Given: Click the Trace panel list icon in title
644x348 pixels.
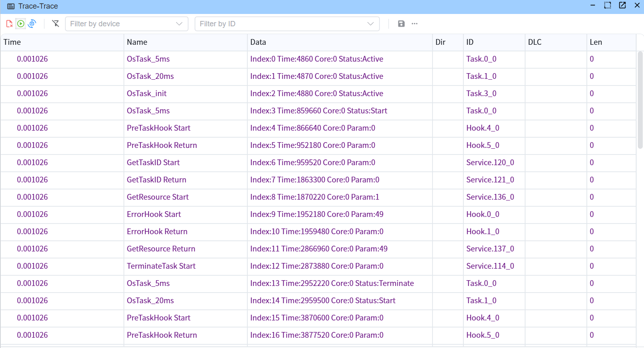Looking at the screenshot, I should (11, 6).
